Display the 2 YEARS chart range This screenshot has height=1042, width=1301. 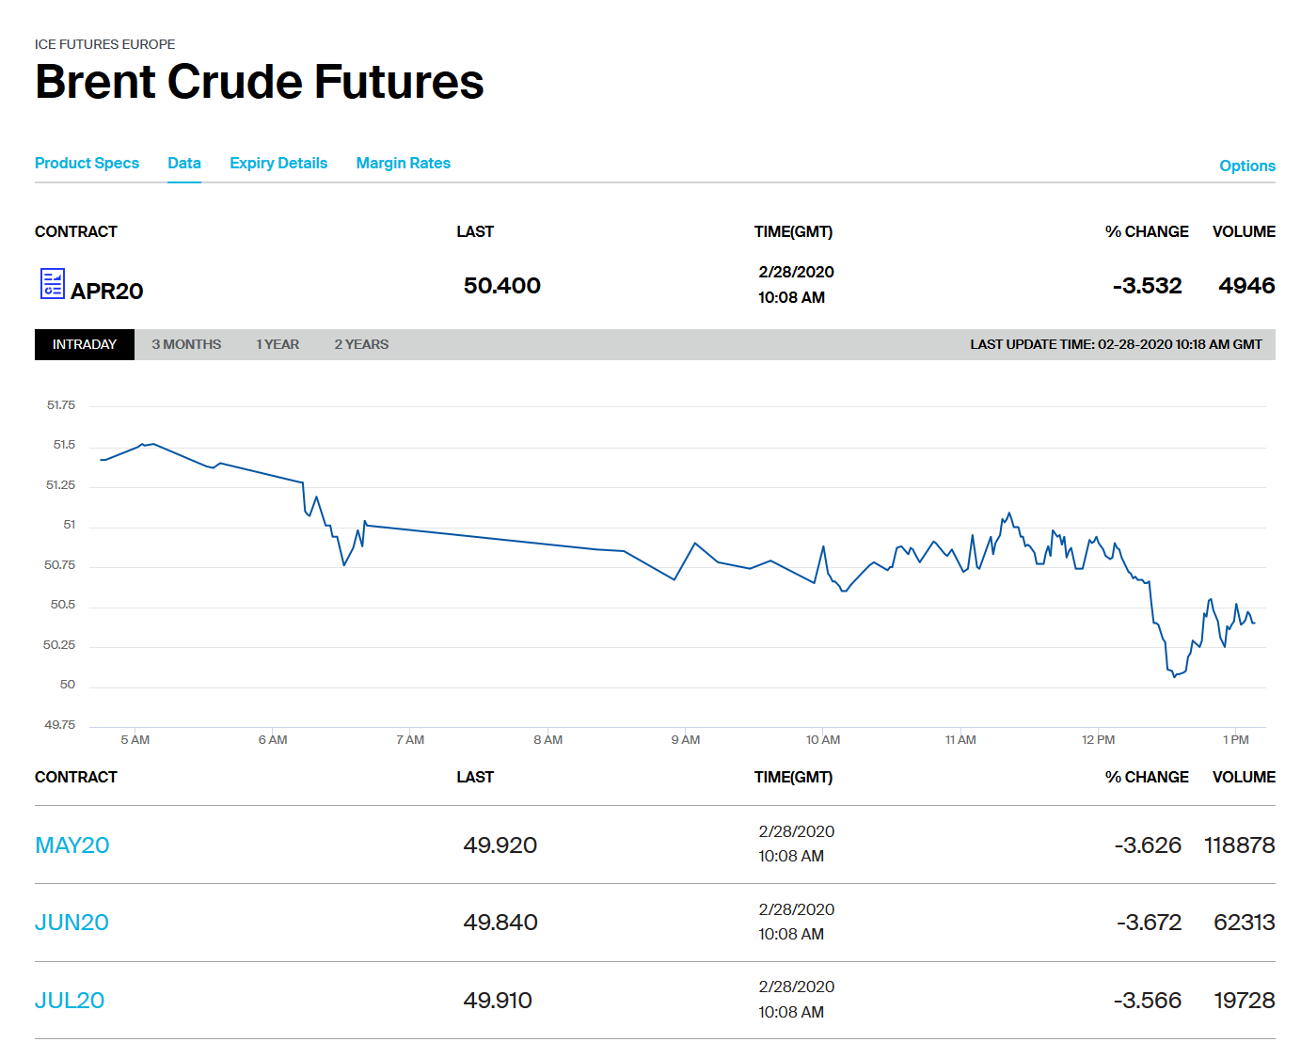tap(361, 345)
